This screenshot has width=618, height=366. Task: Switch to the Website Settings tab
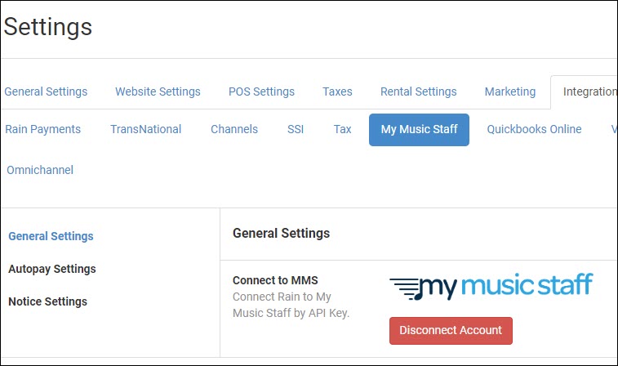(158, 91)
